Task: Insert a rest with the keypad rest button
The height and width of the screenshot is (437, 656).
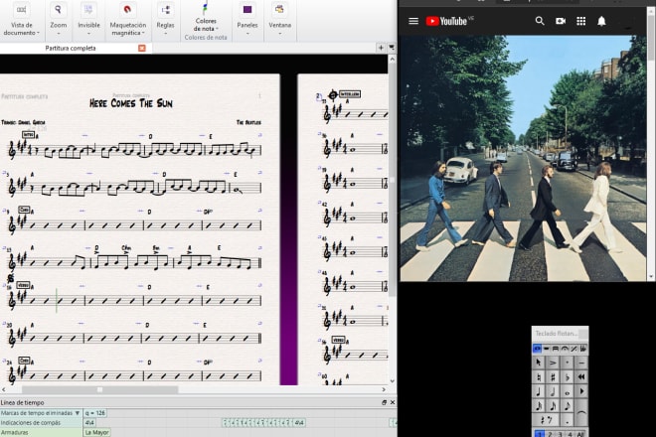Action: [x=546, y=420]
